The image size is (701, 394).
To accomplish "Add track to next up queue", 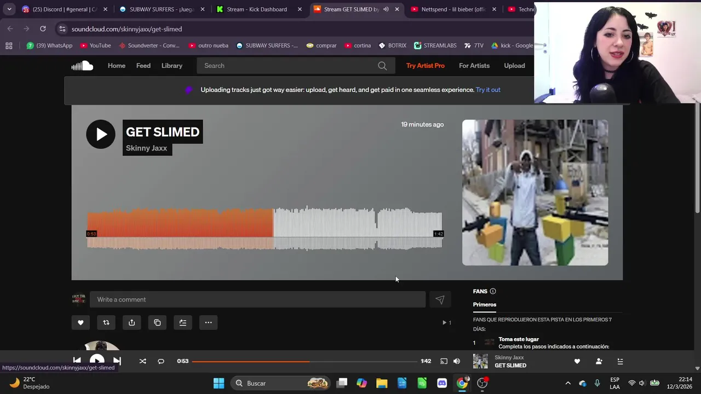I will coord(183,322).
